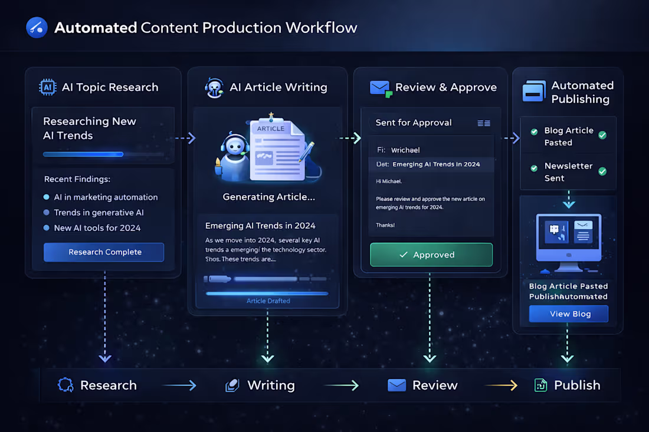Open the list icon beside Sent for Approval
The height and width of the screenshot is (432, 649).
[x=484, y=124]
